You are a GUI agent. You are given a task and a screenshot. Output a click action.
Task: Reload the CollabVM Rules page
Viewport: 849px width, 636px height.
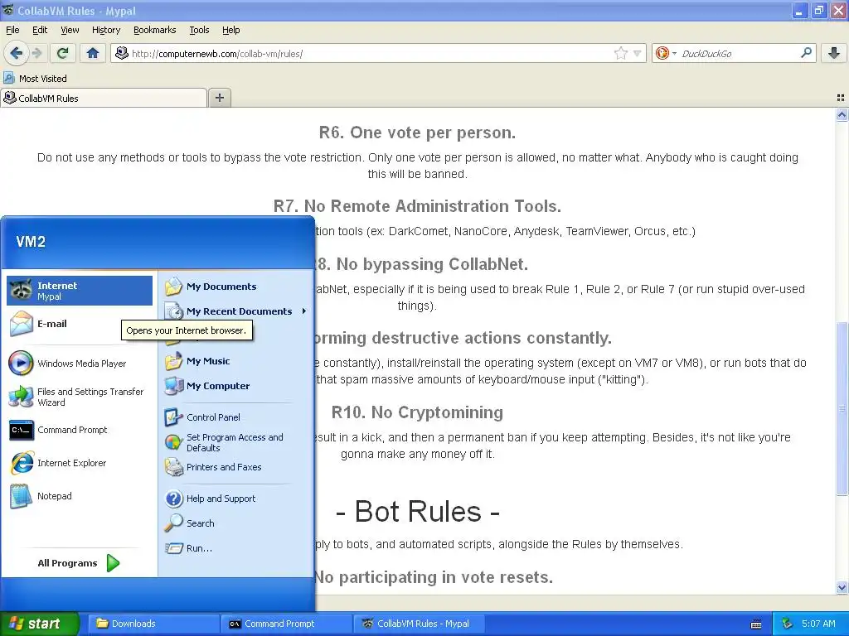pyautogui.click(x=63, y=53)
